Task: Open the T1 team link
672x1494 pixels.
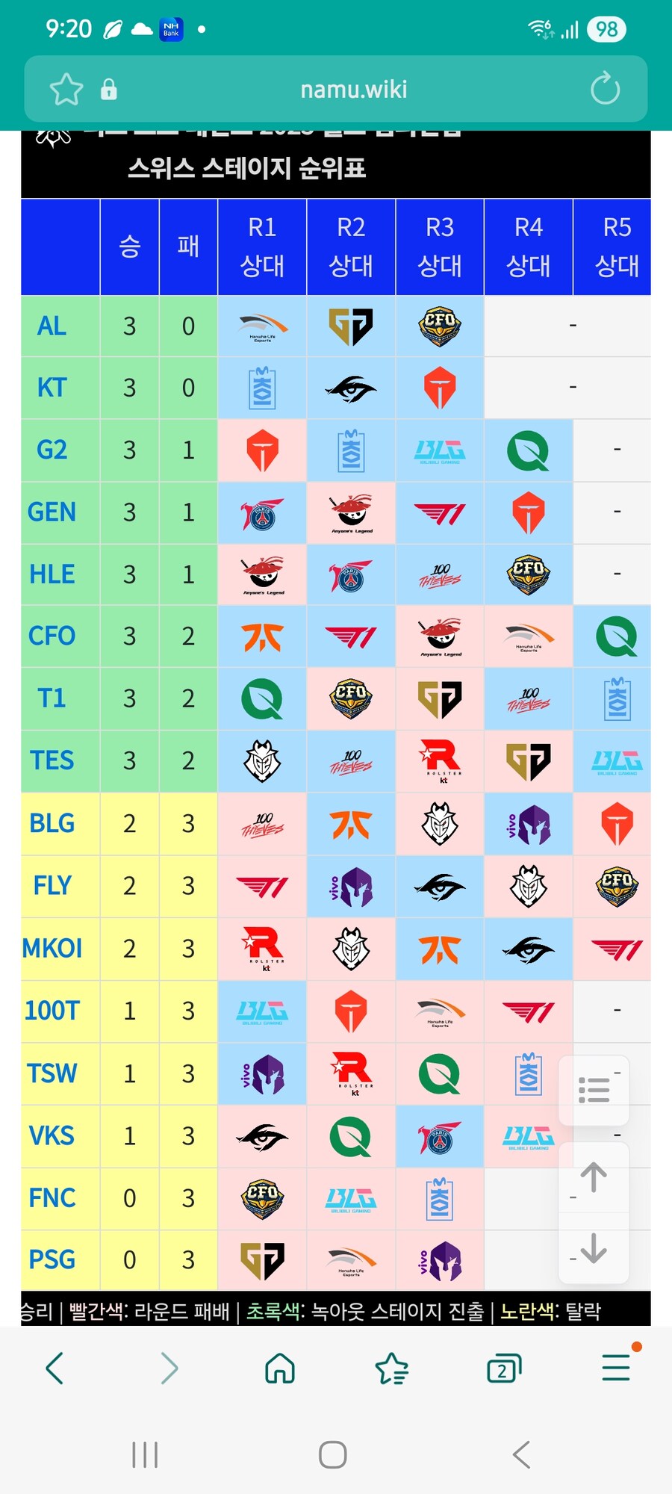Action: tap(52, 698)
